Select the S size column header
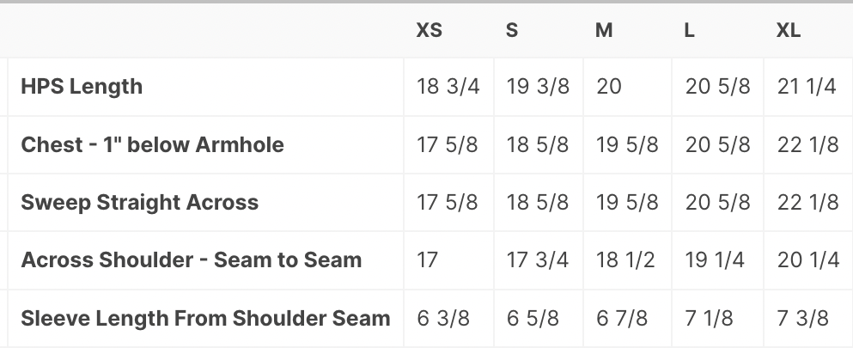This screenshot has width=853, height=348. 512,30
